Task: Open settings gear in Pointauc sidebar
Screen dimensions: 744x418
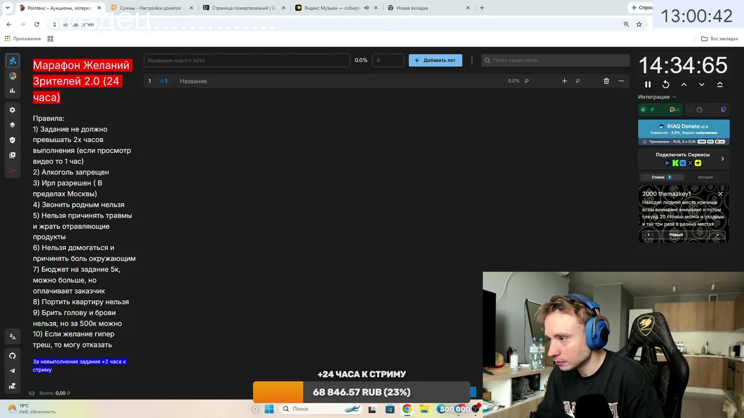Action: pos(12,110)
